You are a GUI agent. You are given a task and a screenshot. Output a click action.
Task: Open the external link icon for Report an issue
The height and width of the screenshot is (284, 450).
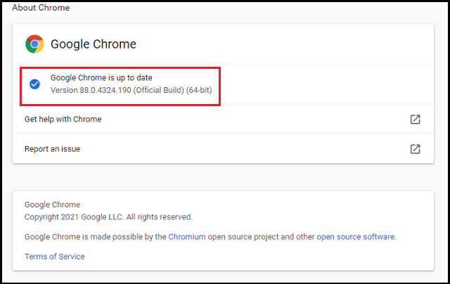pos(415,149)
